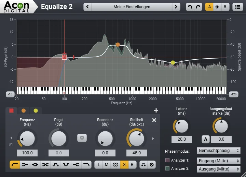Open the Phasenmodus dropdown

tap(219, 151)
